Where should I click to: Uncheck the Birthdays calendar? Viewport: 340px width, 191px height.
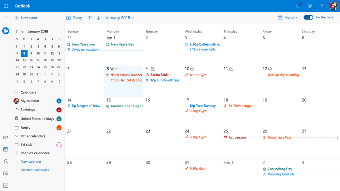pos(59,110)
